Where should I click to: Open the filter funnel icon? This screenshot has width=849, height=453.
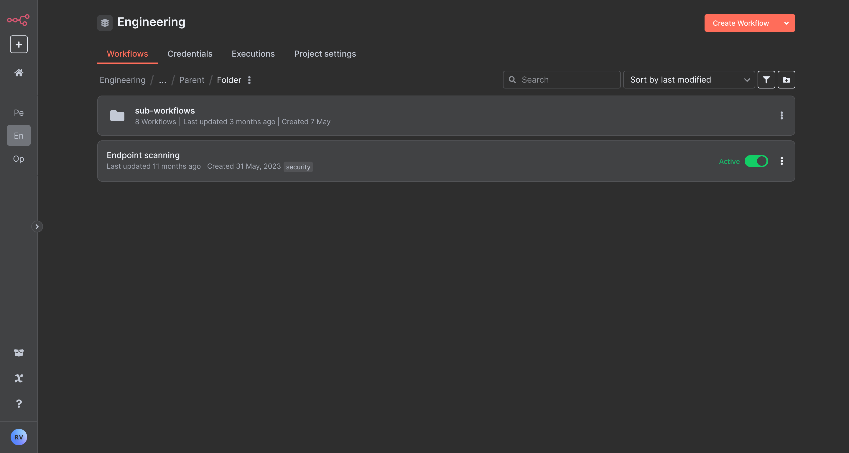click(x=766, y=80)
